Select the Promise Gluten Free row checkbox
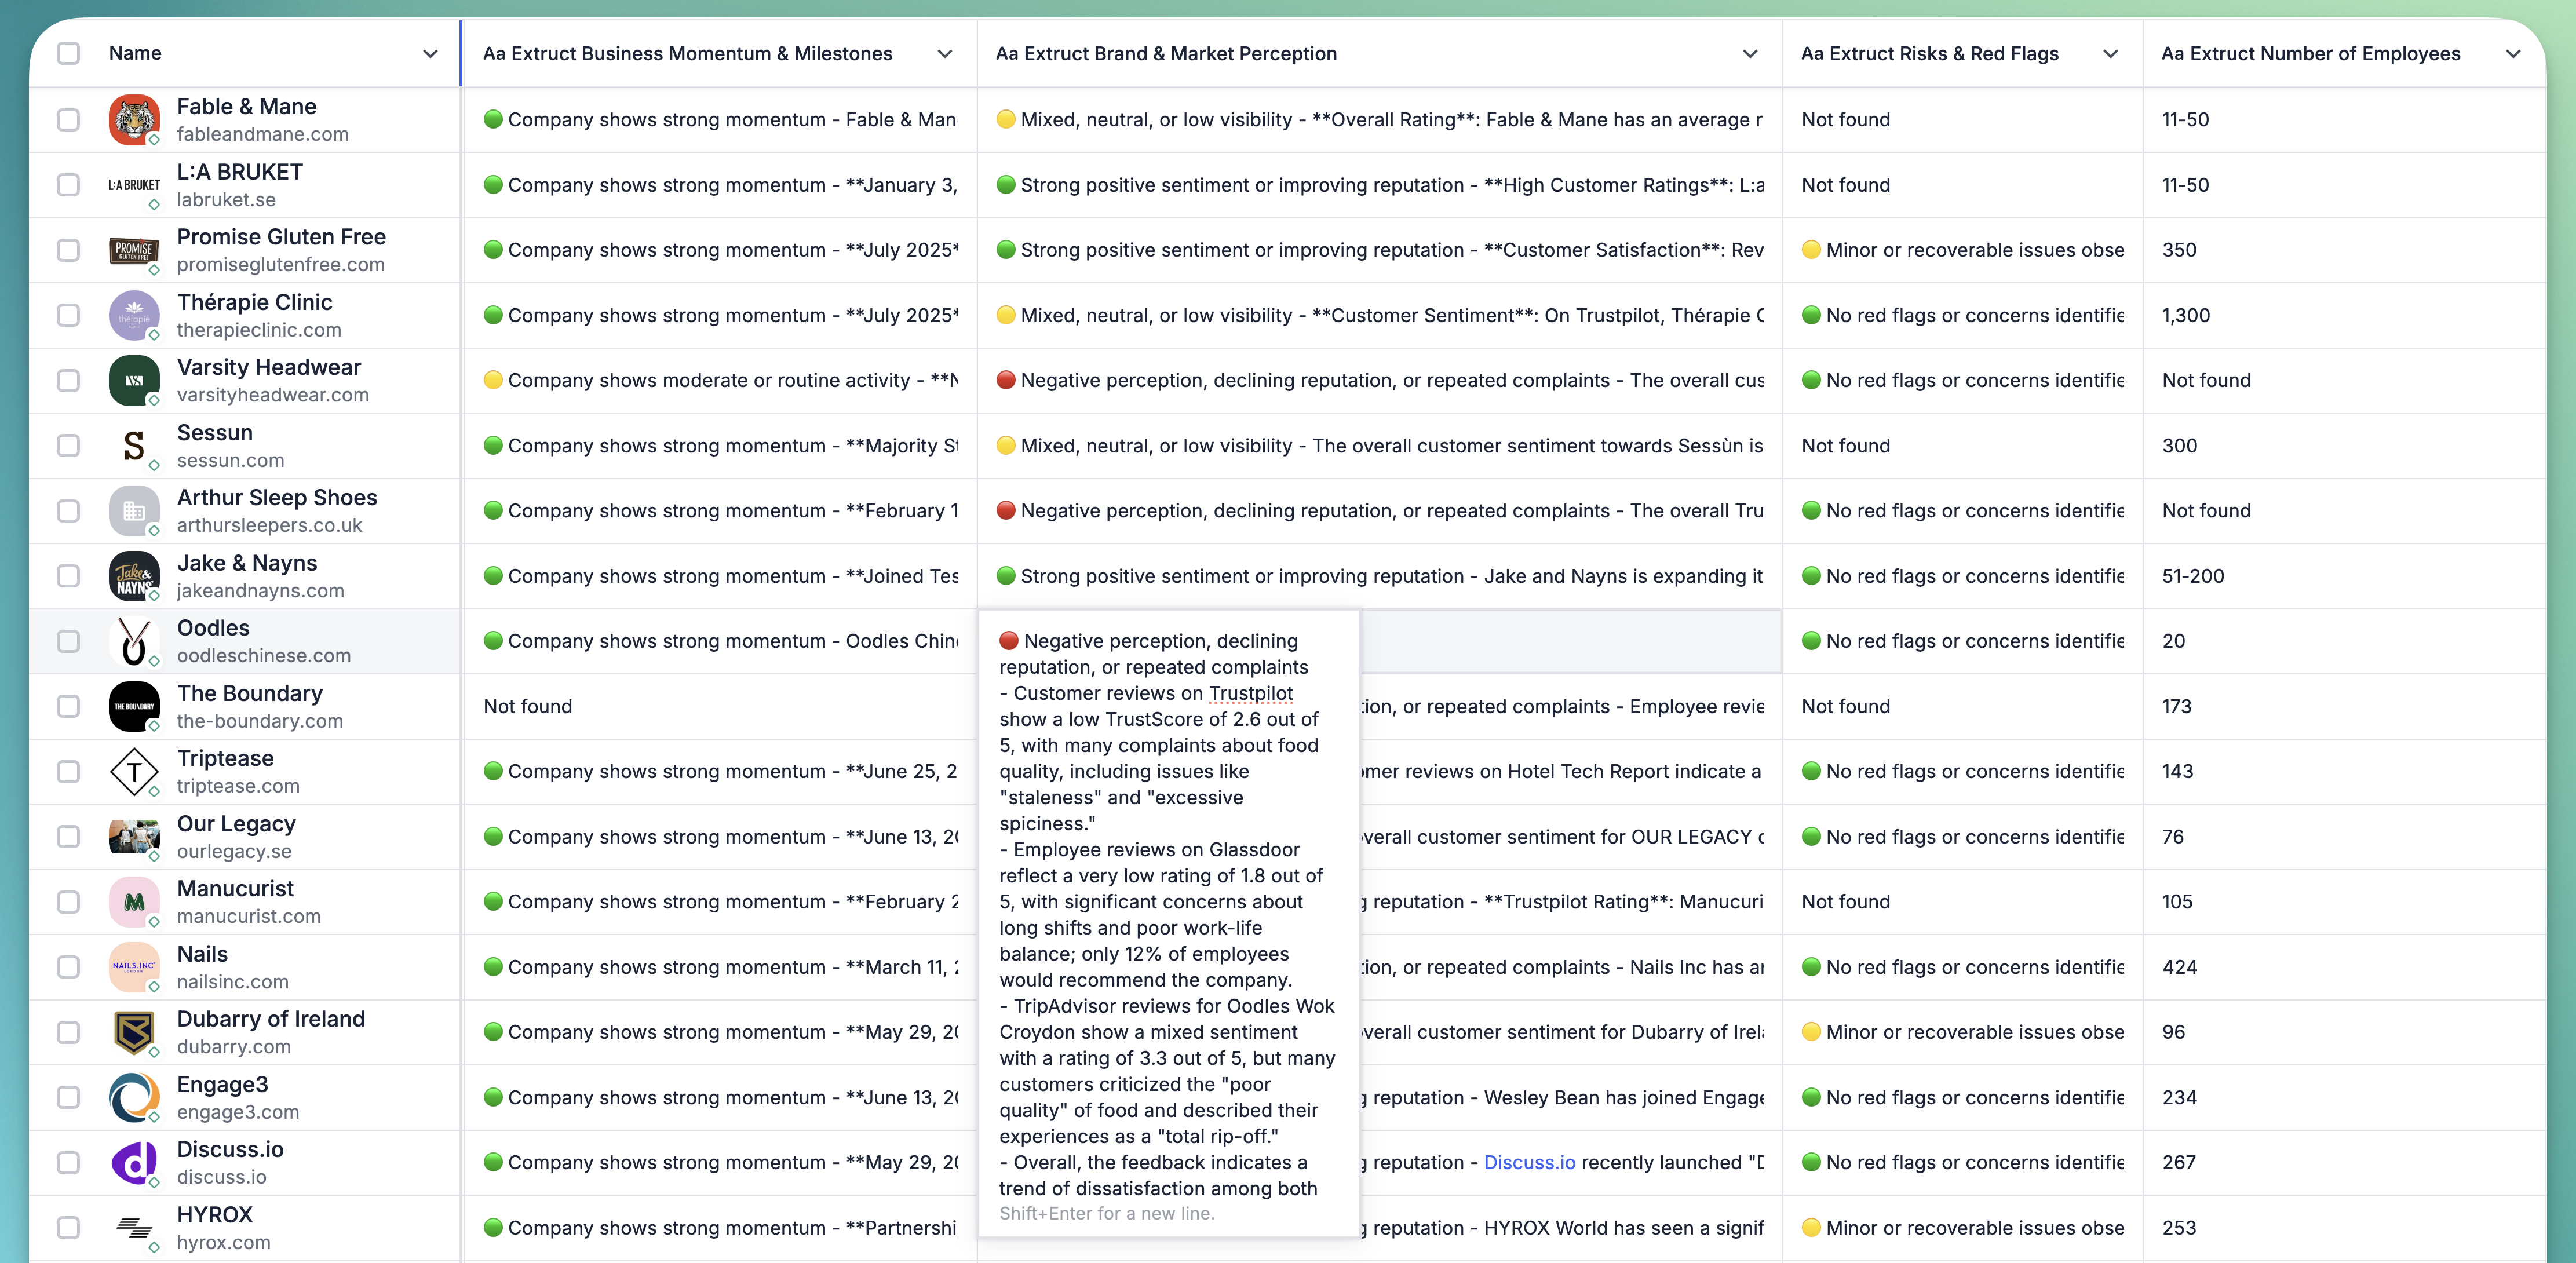 68,250
